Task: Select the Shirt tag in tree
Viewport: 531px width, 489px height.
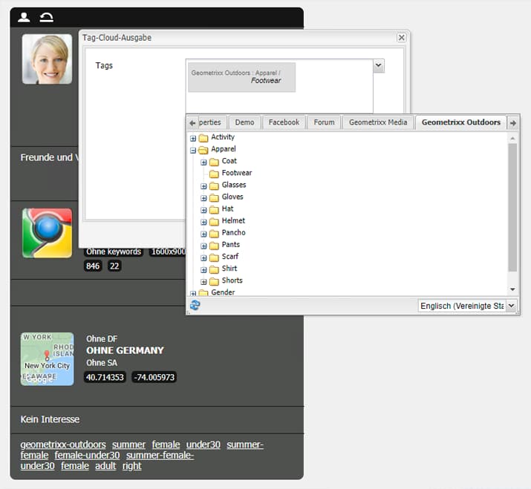Action: coord(229,269)
